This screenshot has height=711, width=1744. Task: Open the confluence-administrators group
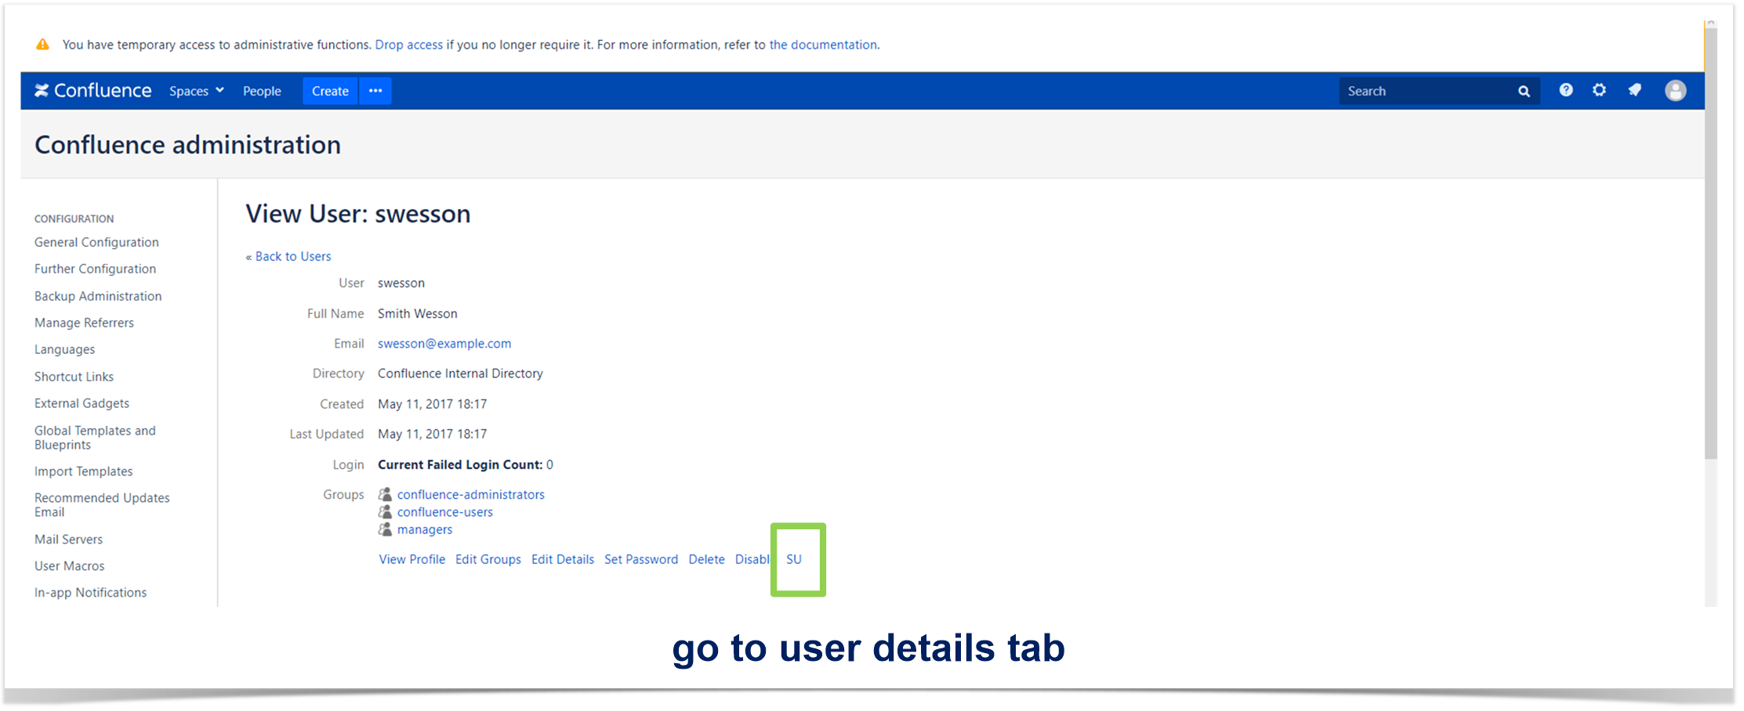pos(471,494)
